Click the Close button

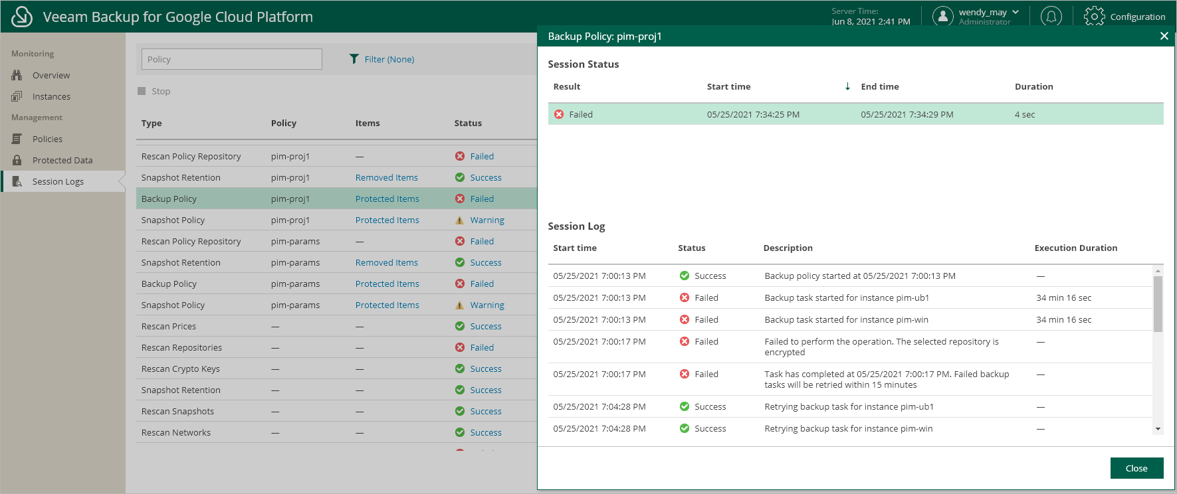1136,468
